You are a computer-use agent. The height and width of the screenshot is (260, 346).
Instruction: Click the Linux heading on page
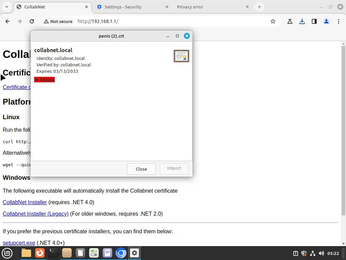(x=11, y=117)
